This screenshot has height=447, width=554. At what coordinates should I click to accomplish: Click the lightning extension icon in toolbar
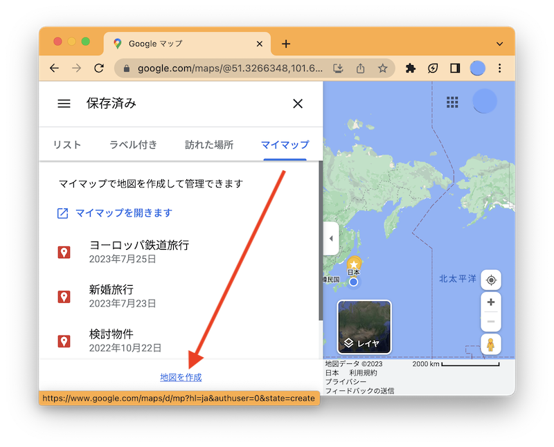[433, 68]
